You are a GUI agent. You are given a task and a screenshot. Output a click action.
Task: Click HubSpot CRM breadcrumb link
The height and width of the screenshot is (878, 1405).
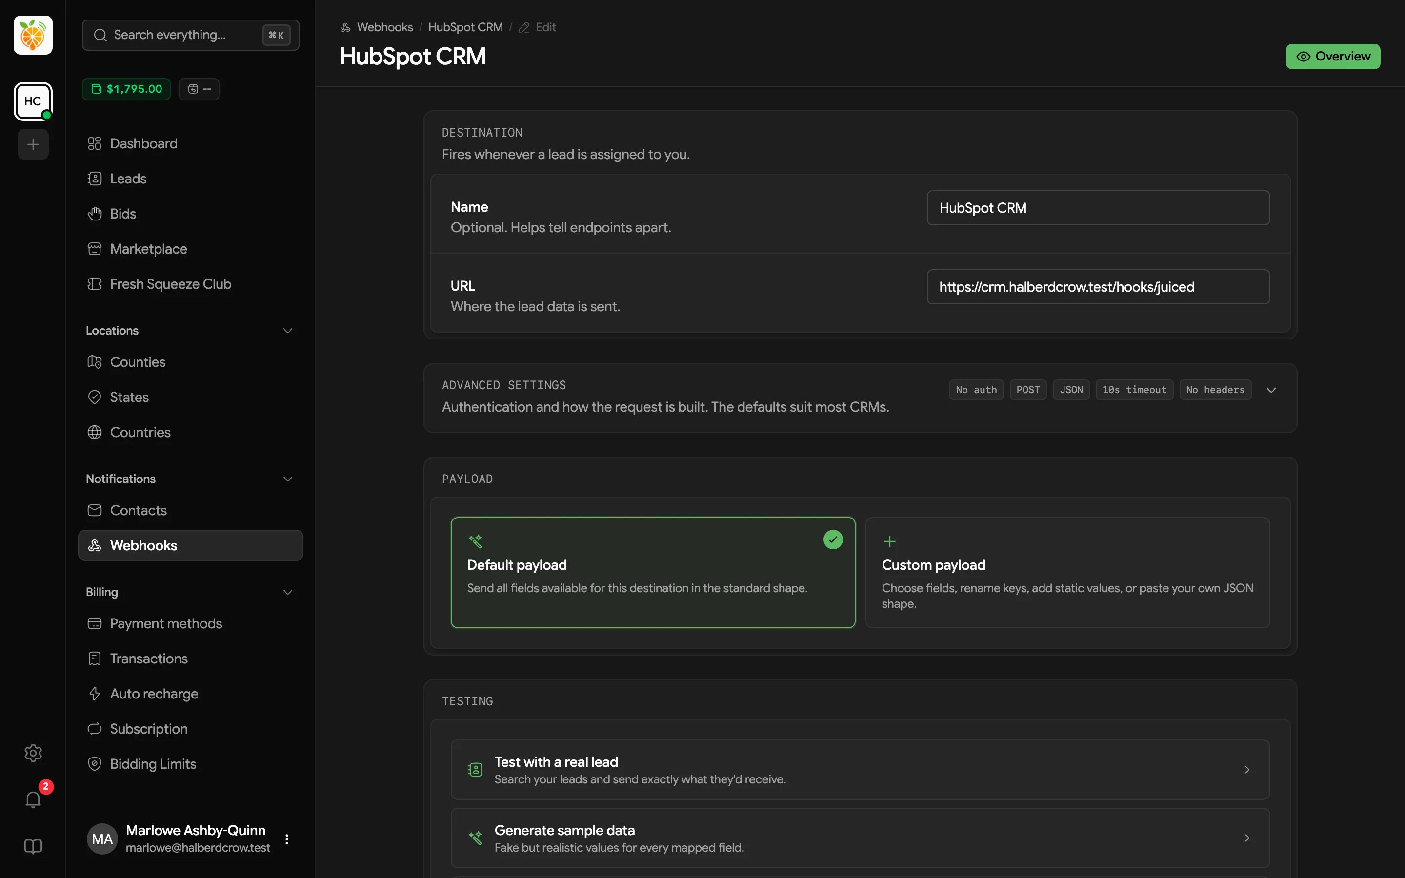coord(465,27)
